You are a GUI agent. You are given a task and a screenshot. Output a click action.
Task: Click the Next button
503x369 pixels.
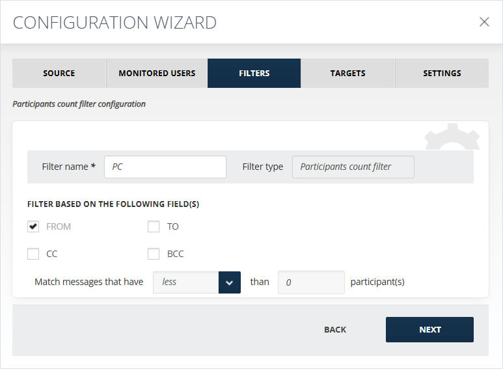click(429, 329)
